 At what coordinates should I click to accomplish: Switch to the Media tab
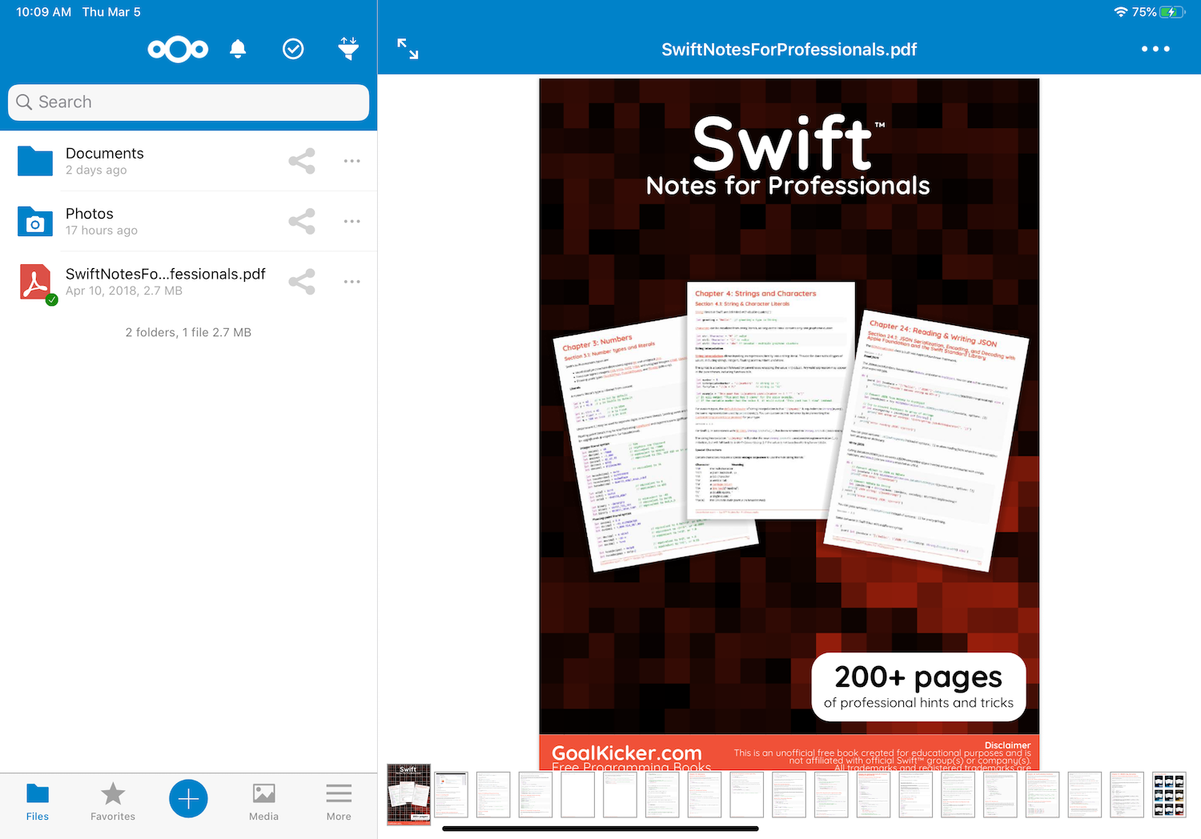(263, 803)
